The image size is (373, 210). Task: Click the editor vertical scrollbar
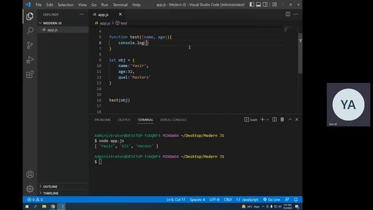click(301, 54)
